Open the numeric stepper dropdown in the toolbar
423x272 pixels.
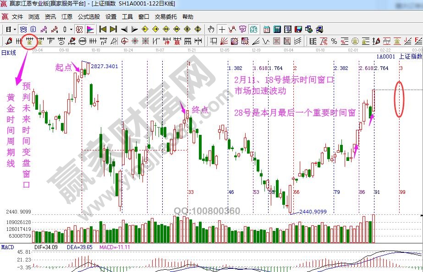click(71, 29)
